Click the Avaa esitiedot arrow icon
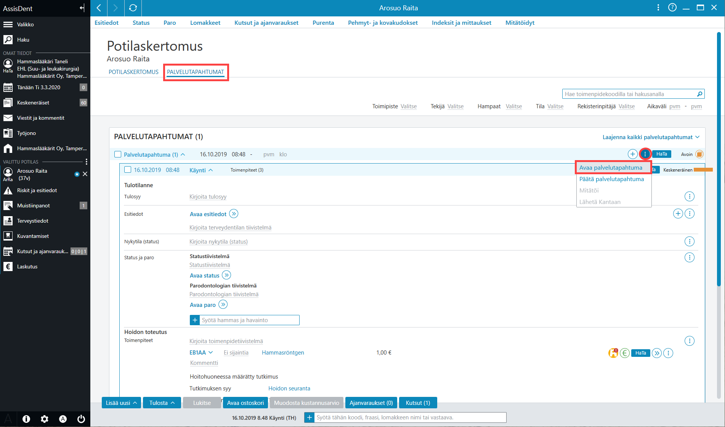Screen dimensions: 725x427 coord(234,214)
